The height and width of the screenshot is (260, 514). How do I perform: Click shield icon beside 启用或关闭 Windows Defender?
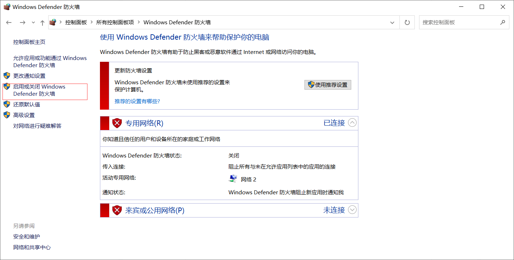pyautogui.click(x=7, y=86)
